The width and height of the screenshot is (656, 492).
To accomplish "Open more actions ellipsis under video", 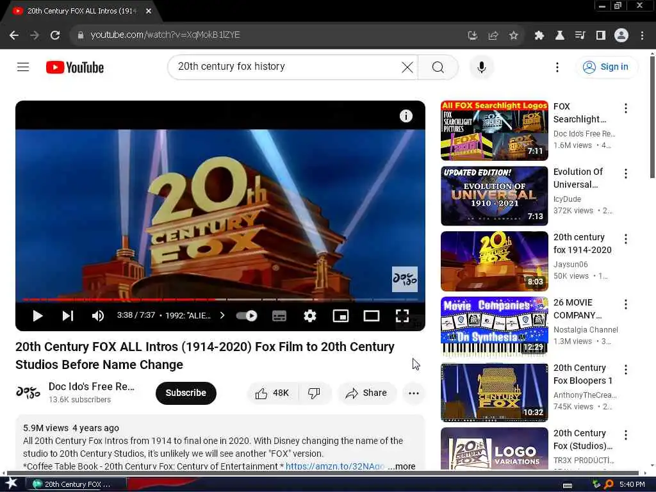I will coord(414,393).
